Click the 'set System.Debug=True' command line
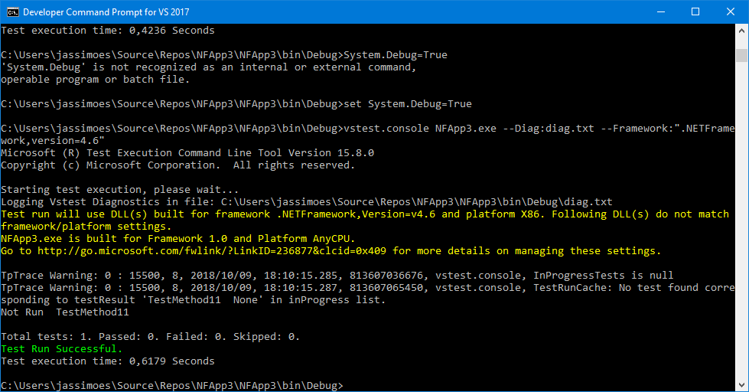Image resolution: width=749 pixels, height=392 pixels. tap(236, 103)
